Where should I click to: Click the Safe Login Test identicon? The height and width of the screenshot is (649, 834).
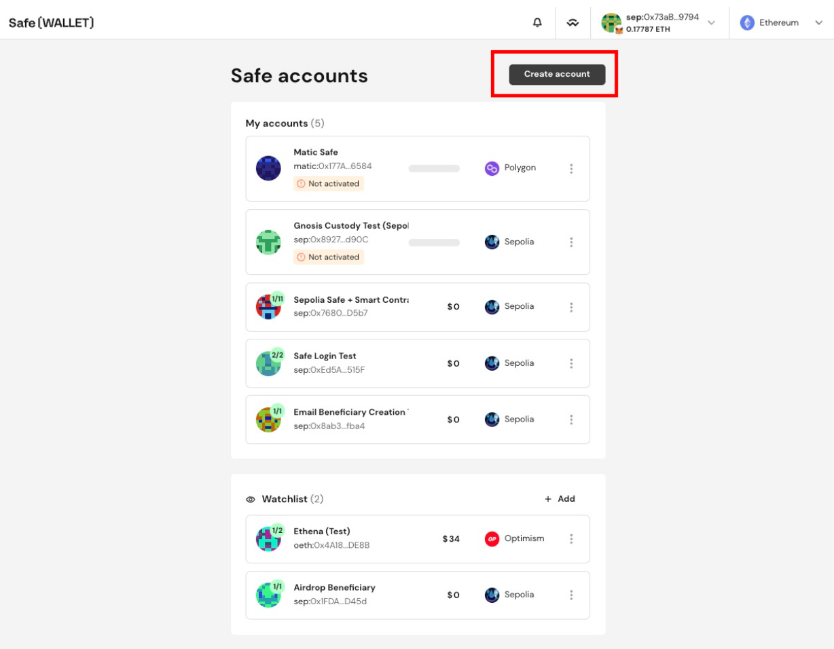click(x=268, y=363)
